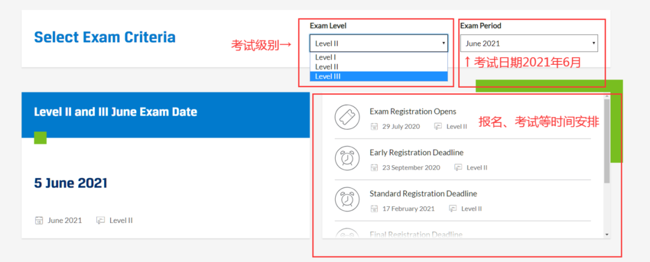Image resolution: width=650 pixels, height=262 pixels.
Task: Click the level icon in the left date card
Action: 101,221
